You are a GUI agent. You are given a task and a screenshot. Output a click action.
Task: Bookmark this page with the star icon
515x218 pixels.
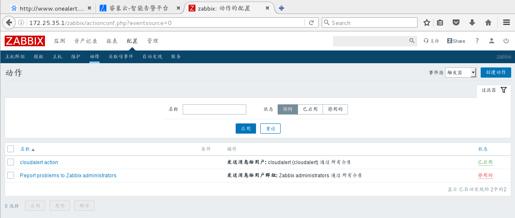click(x=427, y=23)
